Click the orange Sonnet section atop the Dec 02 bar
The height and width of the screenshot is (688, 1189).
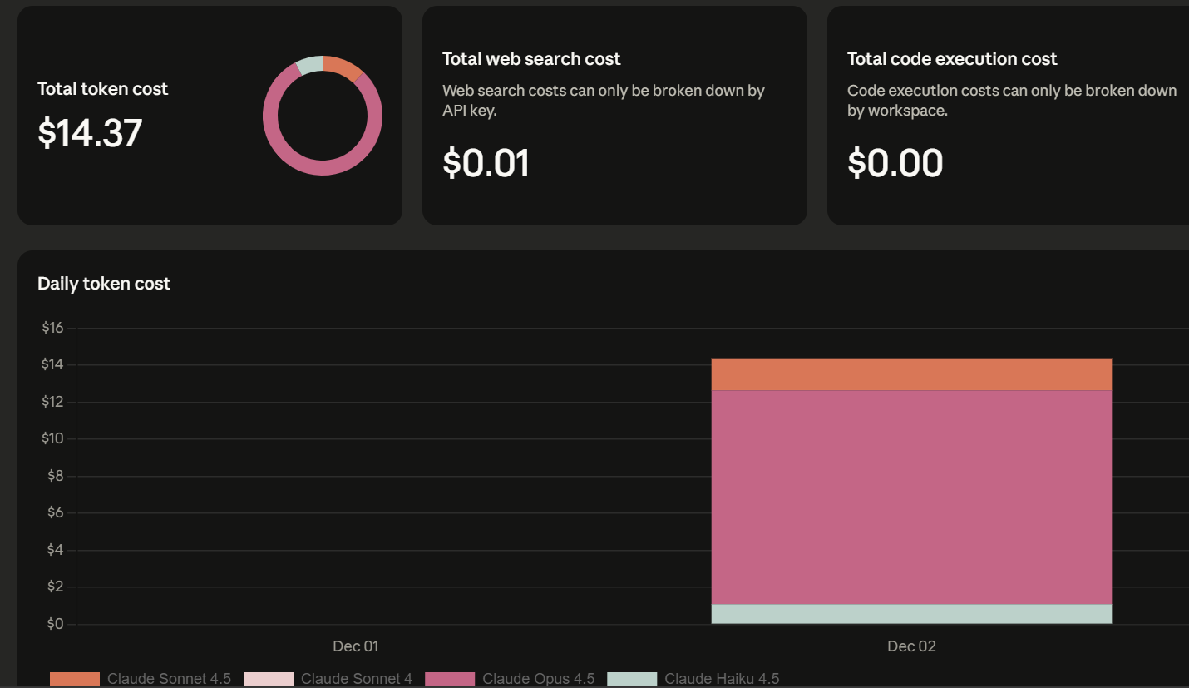(910, 373)
